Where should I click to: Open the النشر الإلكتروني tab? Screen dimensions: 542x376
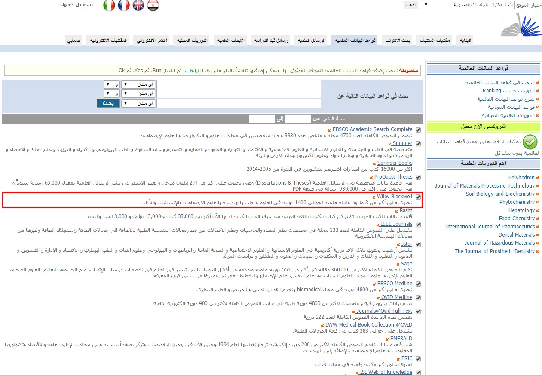pyautogui.click(x=152, y=40)
